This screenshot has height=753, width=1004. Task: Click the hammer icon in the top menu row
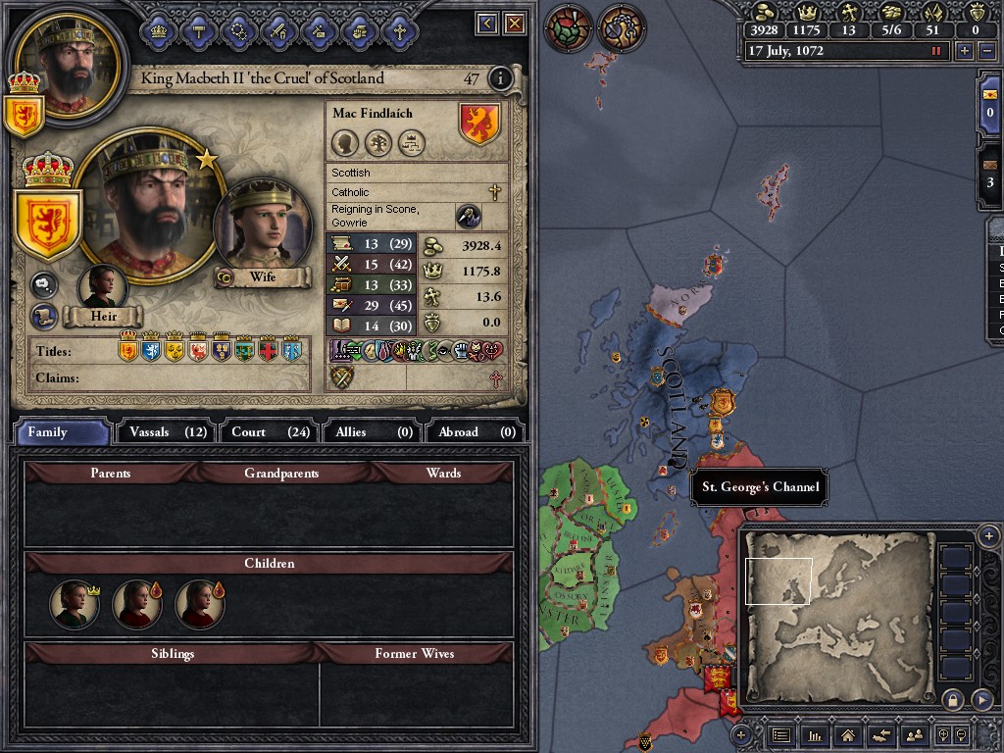[198, 30]
